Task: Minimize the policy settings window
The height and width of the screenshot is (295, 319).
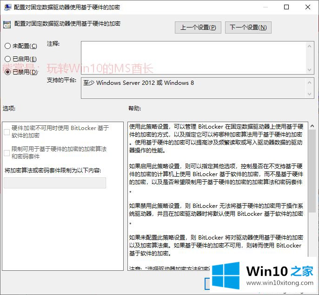Action: [x=265, y=7]
